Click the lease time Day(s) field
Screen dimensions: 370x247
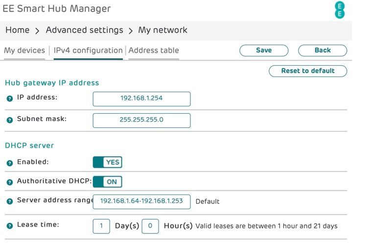101,226
